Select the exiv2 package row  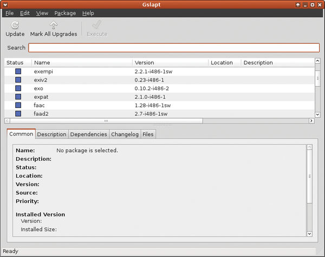159,80
